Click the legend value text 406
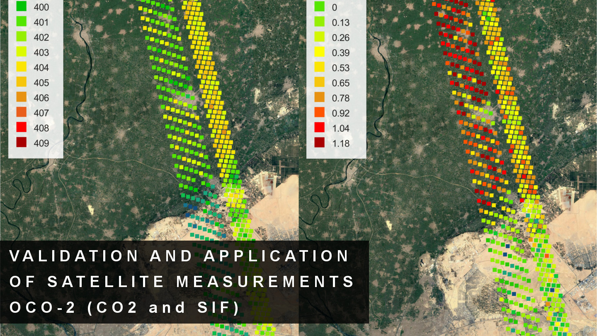This screenshot has height=336, width=597. (x=42, y=98)
